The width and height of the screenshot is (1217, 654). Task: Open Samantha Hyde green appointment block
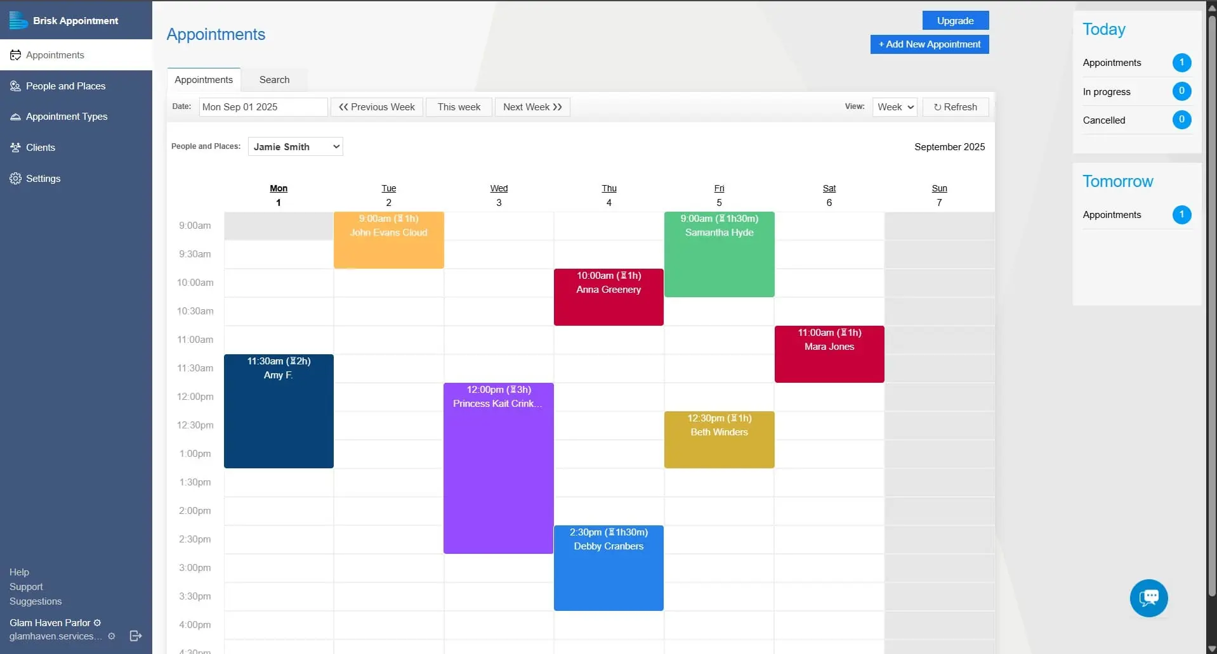[719, 254]
